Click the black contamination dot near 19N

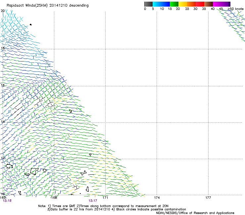30,25
